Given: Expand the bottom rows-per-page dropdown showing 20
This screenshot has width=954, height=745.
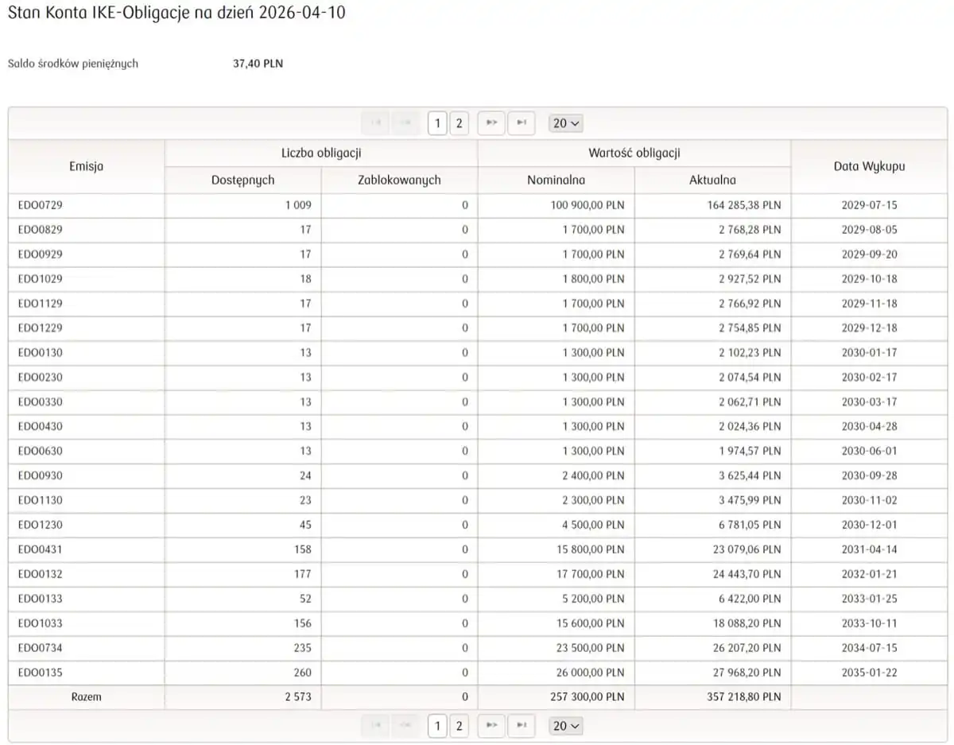Looking at the screenshot, I should pyautogui.click(x=567, y=725).
